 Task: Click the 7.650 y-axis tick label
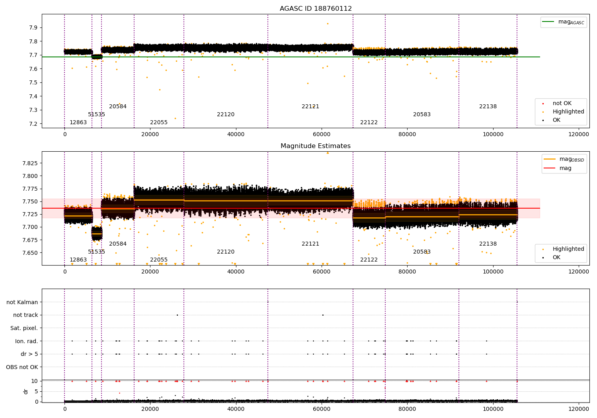point(30,253)
